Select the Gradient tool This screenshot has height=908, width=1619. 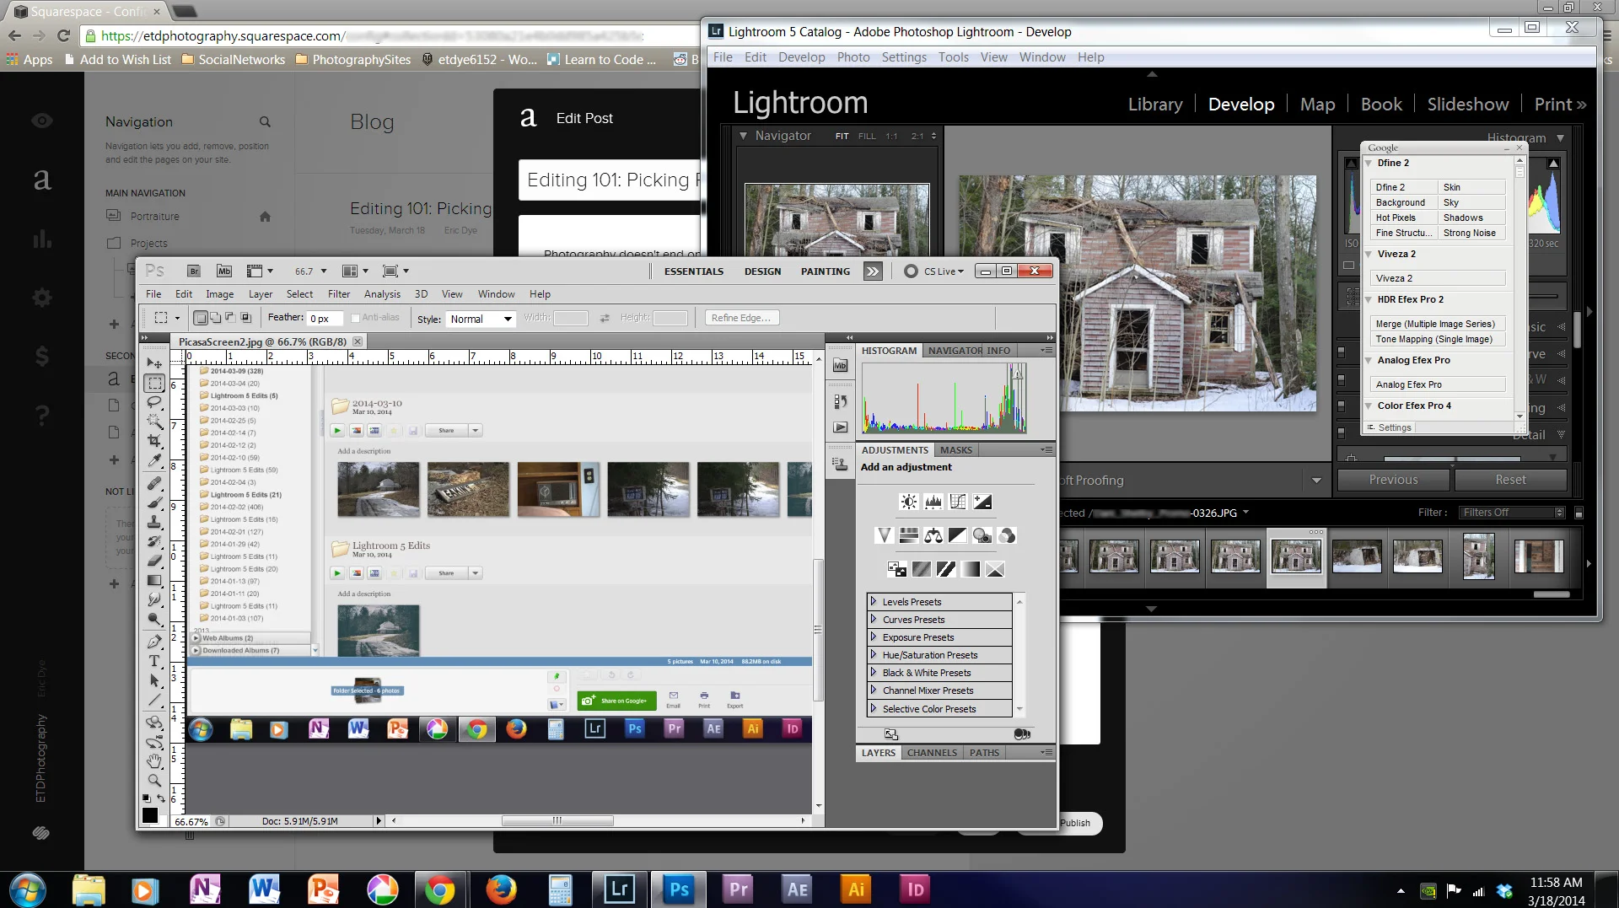point(154,580)
